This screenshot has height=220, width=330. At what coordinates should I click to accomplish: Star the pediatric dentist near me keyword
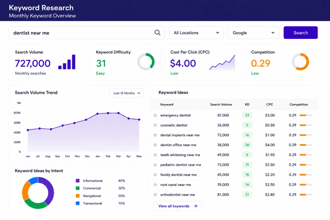[x=155, y=165]
